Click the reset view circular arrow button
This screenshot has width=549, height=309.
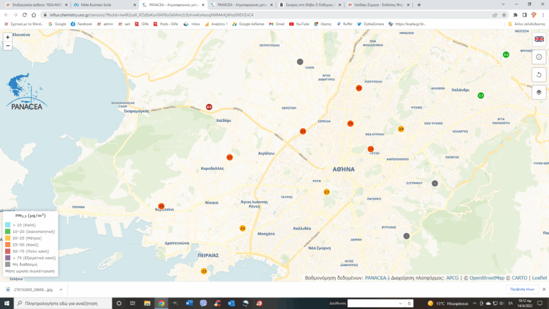pyautogui.click(x=539, y=74)
